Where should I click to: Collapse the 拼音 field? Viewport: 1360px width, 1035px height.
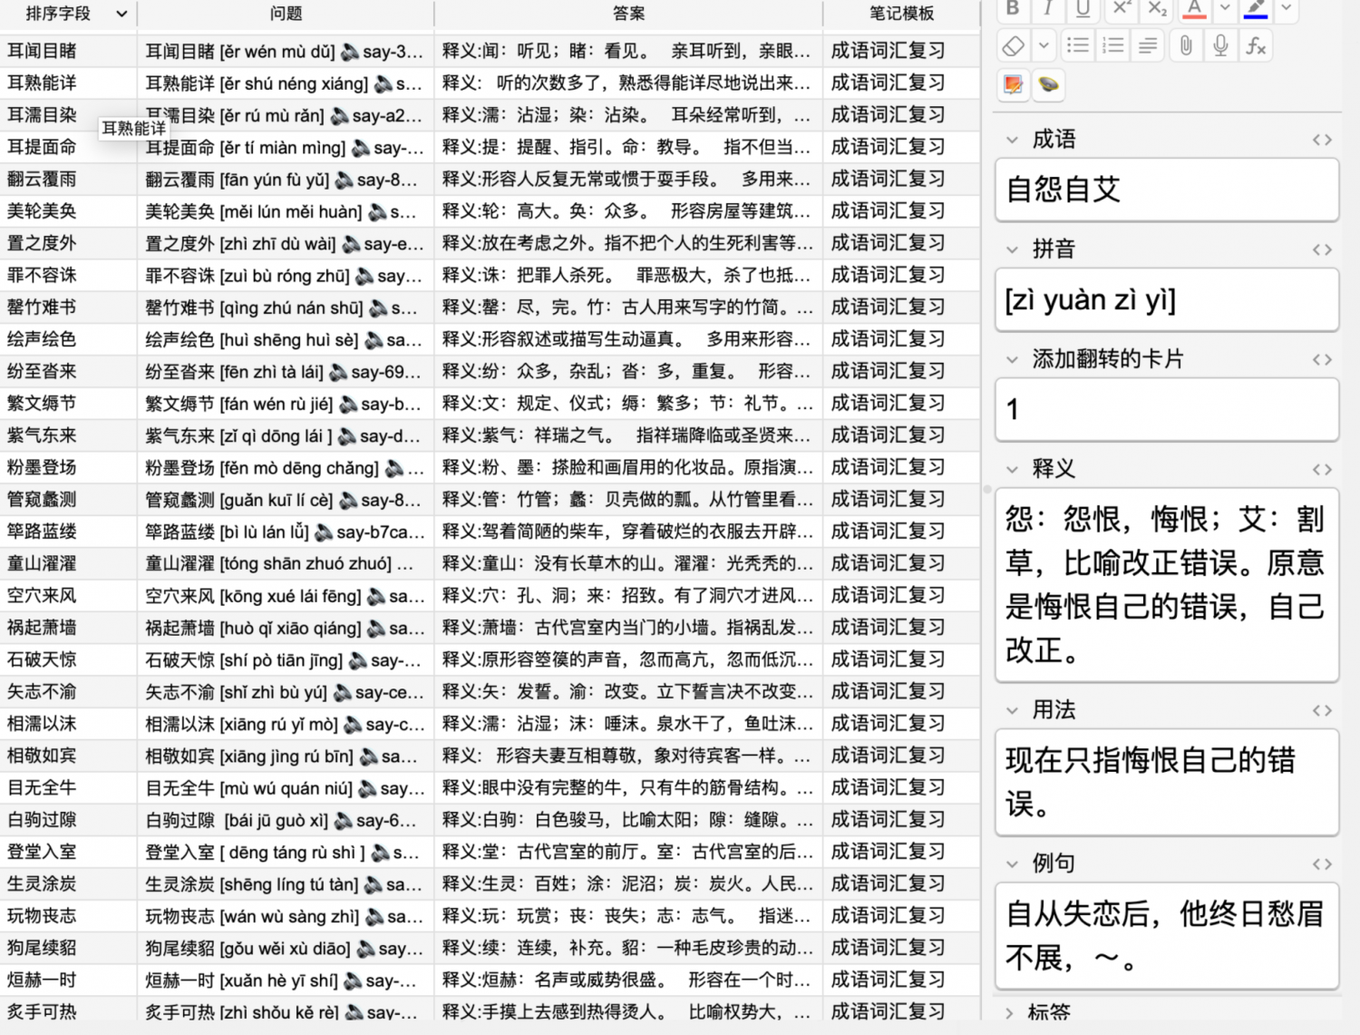[1012, 249]
